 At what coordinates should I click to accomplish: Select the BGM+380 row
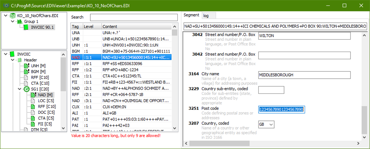(x=121, y=51)
